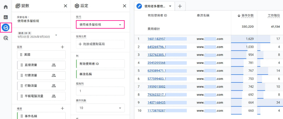Viewport: 283px width, 119px height.
Task: Click the 變數 panel stack icon
Action: [x=18, y=6]
